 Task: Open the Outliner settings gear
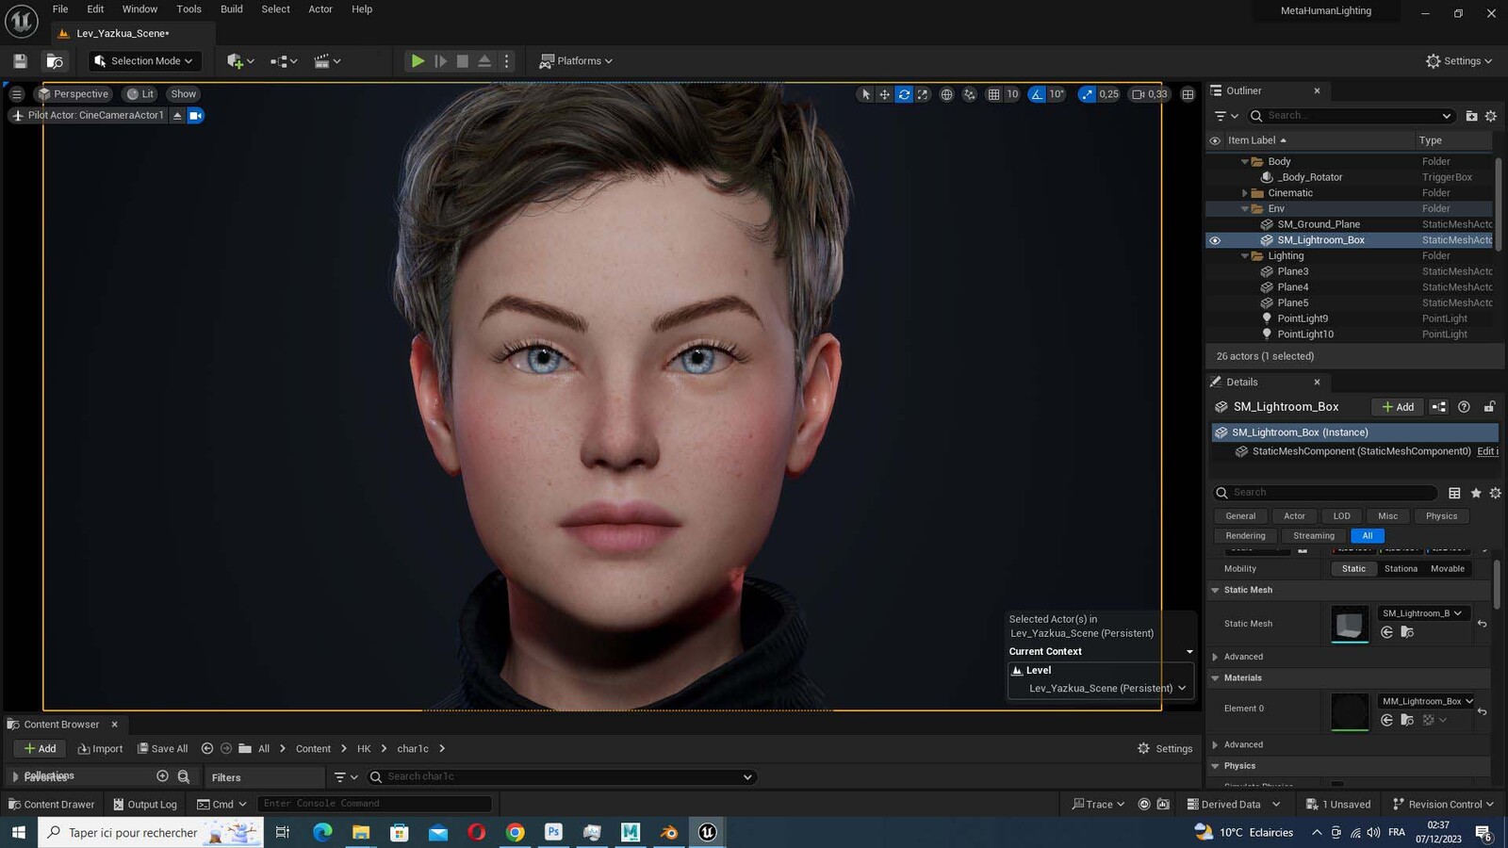click(1490, 116)
